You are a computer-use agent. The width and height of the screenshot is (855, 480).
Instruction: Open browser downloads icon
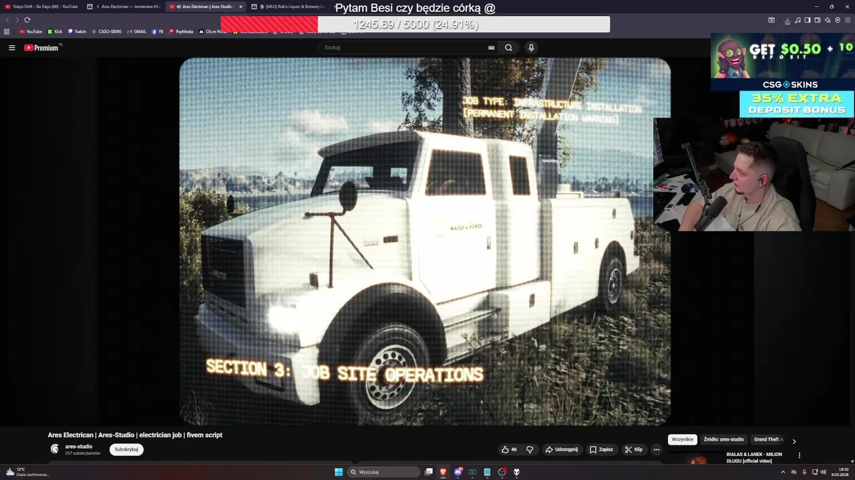787,20
